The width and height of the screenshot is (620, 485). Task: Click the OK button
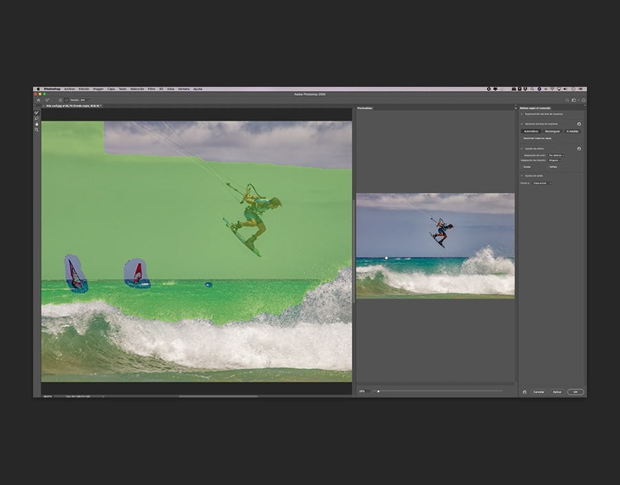pyautogui.click(x=575, y=392)
